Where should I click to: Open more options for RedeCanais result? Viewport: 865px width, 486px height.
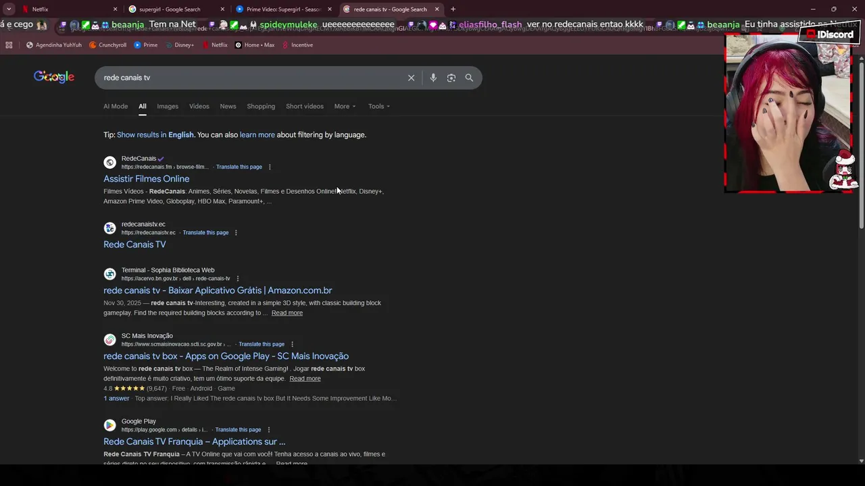pos(270,167)
